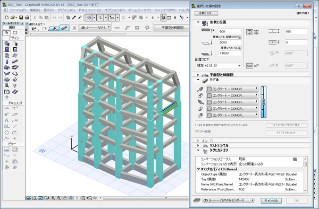Select the Beam tool in toolbox

click(15, 62)
